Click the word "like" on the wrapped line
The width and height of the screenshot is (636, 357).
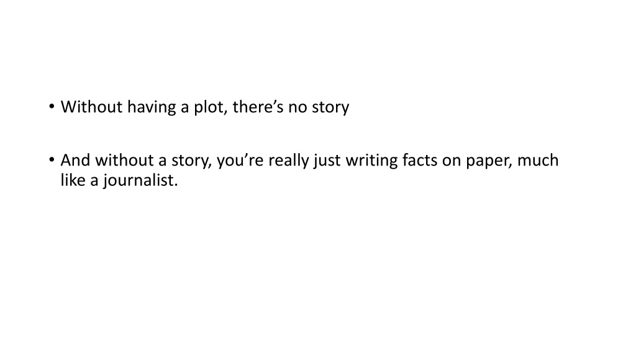pyautogui.click(x=73, y=180)
